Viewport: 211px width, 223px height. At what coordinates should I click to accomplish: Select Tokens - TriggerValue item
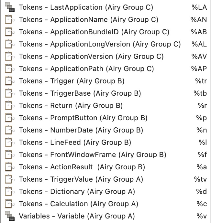pyautogui.click(x=81, y=179)
